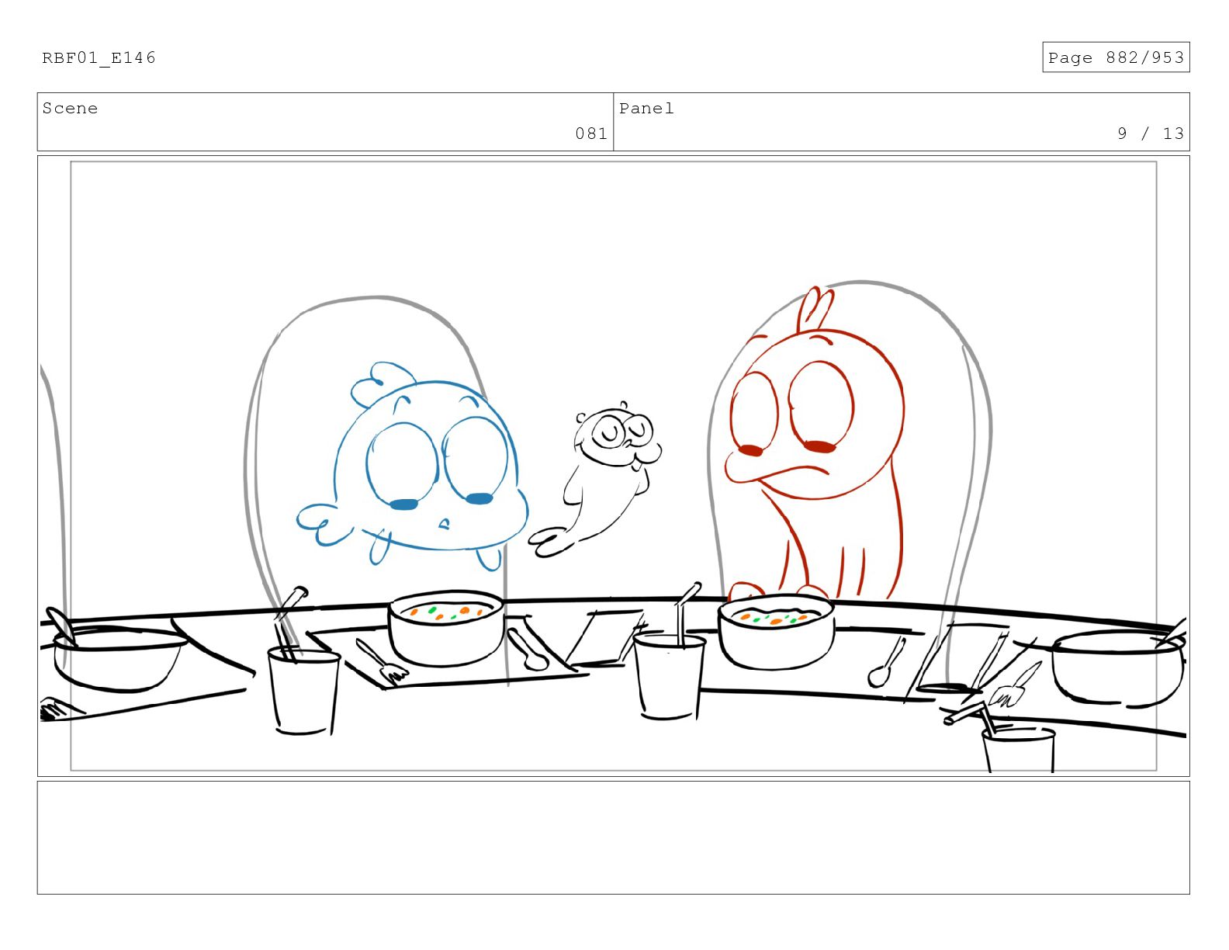Viewport: 1229px width, 950px height.
Task: Select the Panel label text
Action: pos(646,108)
